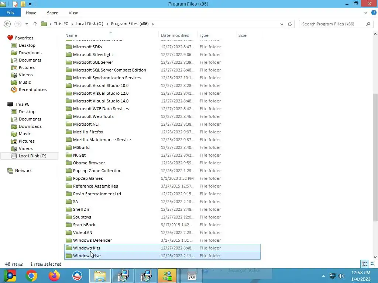
Task: Click the taskbar clock and date
Action: pos(361,276)
